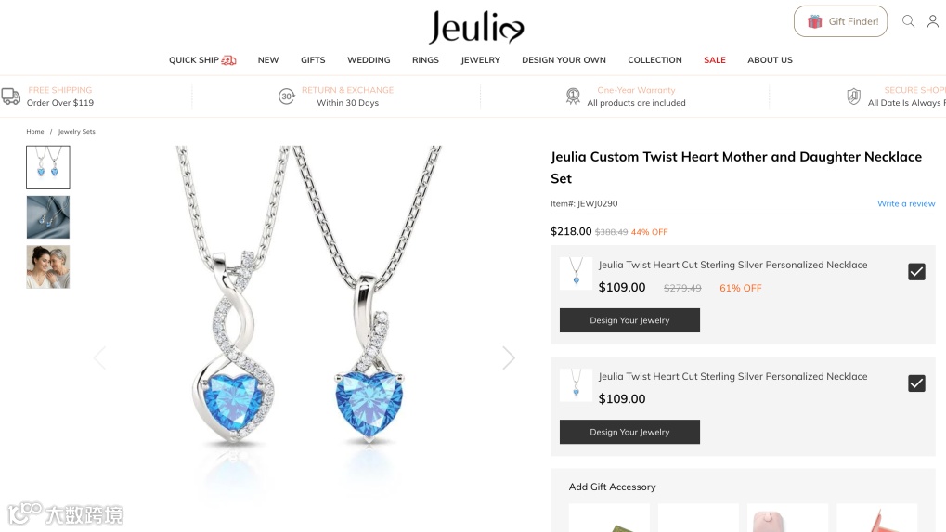This screenshot has width=946, height=532.
Task: Click the Quick Ship truck icon
Action: click(x=228, y=60)
